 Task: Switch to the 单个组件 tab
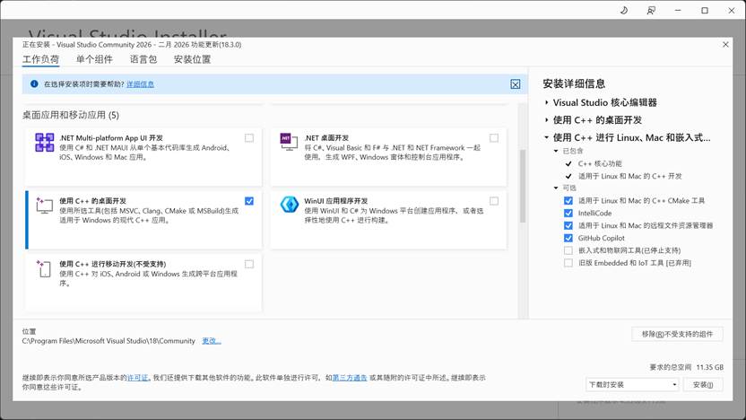coord(94,59)
